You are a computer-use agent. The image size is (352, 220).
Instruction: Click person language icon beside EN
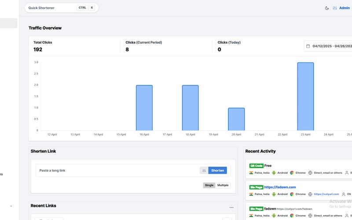click(344, 194)
